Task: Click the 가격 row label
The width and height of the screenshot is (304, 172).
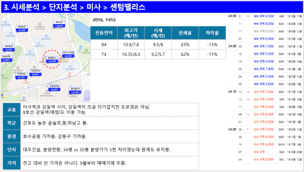Action: 11,163
